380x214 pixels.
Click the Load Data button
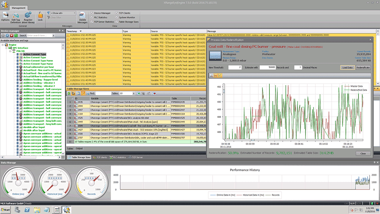347,68
